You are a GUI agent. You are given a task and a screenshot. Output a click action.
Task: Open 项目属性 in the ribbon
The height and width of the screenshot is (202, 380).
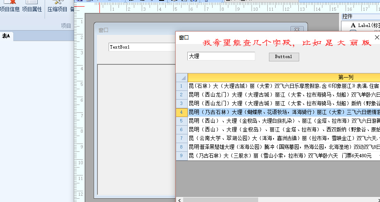tap(32, 7)
